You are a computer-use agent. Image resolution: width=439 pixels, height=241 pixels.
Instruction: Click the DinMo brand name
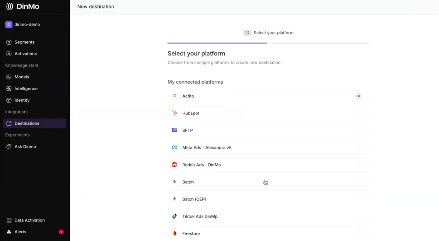28,6
